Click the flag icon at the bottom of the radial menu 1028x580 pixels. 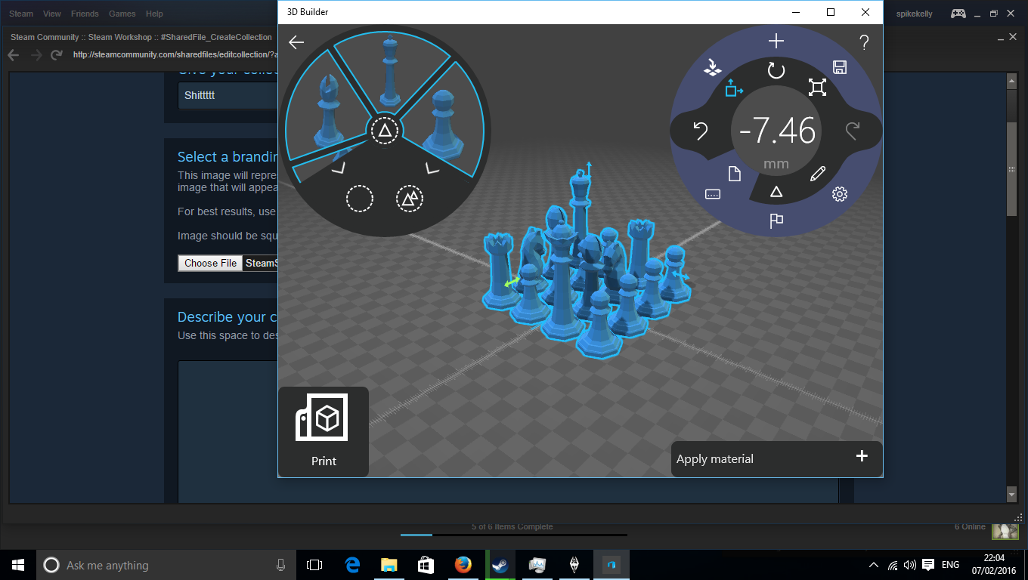pos(776,221)
